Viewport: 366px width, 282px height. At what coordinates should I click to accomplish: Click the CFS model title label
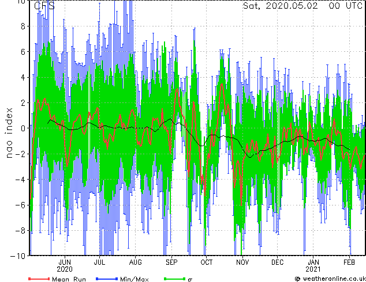(44, 6)
